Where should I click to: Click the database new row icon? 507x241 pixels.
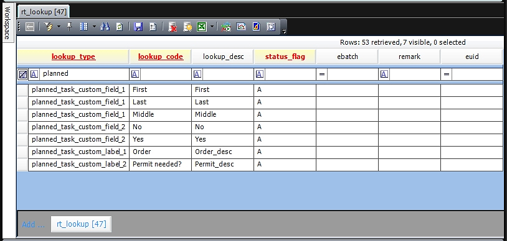(x=187, y=27)
